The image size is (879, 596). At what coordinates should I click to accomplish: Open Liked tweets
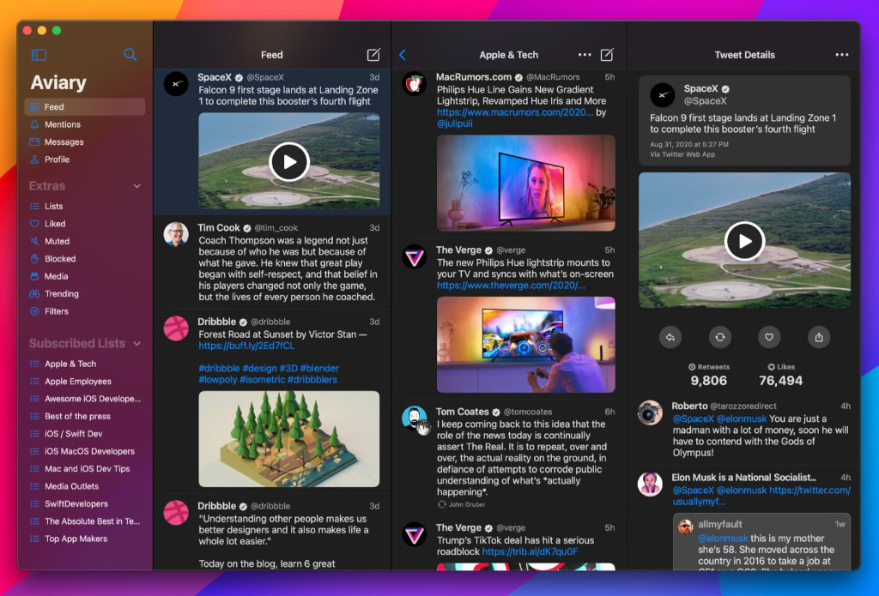pyautogui.click(x=85, y=224)
